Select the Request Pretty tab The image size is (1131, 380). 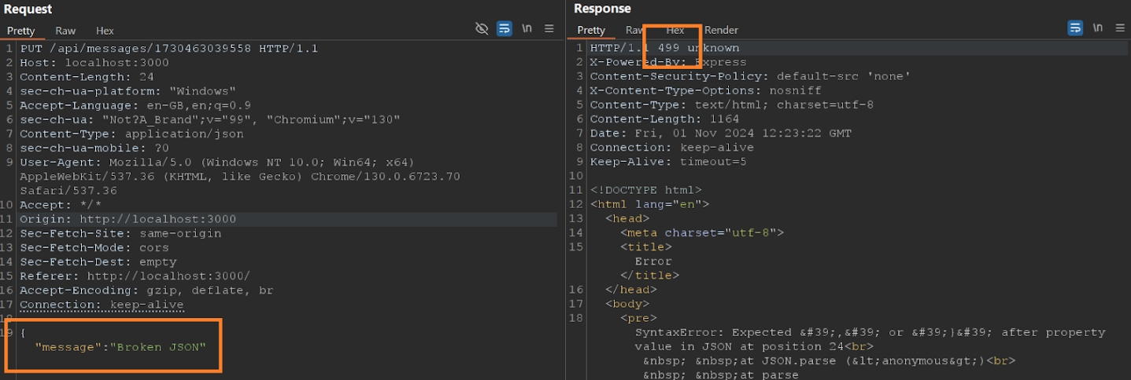21,31
